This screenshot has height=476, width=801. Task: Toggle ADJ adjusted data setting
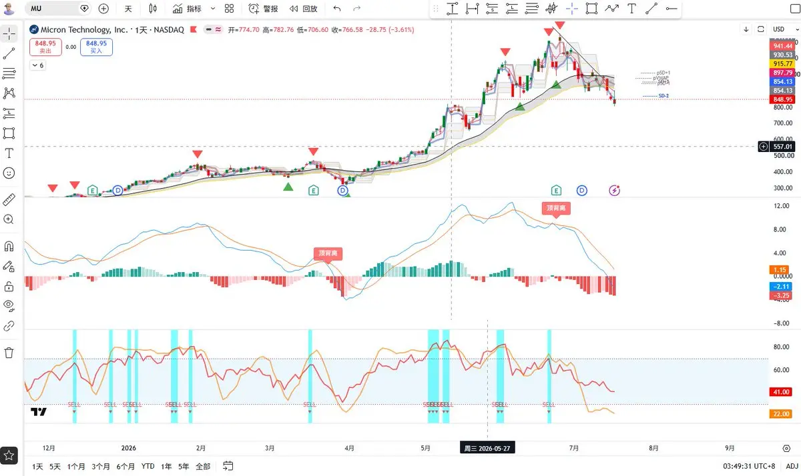[791, 466]
